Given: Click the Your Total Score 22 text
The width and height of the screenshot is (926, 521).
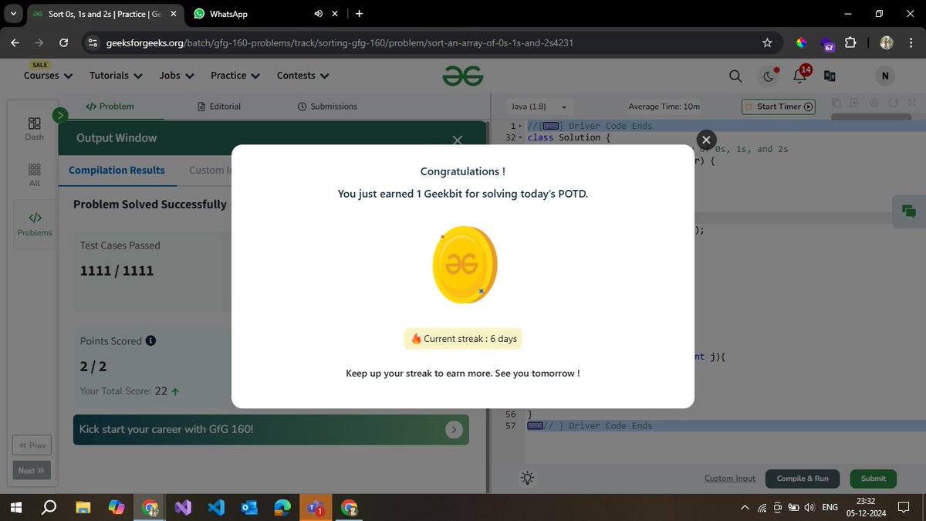Looking at the screenshot, I should (x=129, y=391).
